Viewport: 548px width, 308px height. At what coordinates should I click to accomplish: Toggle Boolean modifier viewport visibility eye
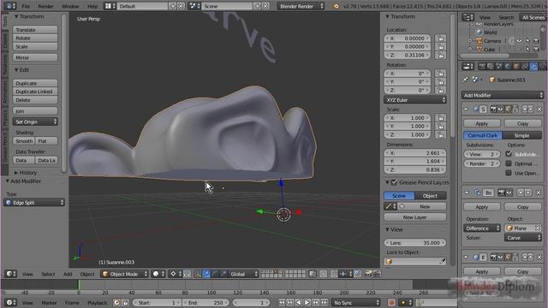pyautogui.click(x=509, y=192)
